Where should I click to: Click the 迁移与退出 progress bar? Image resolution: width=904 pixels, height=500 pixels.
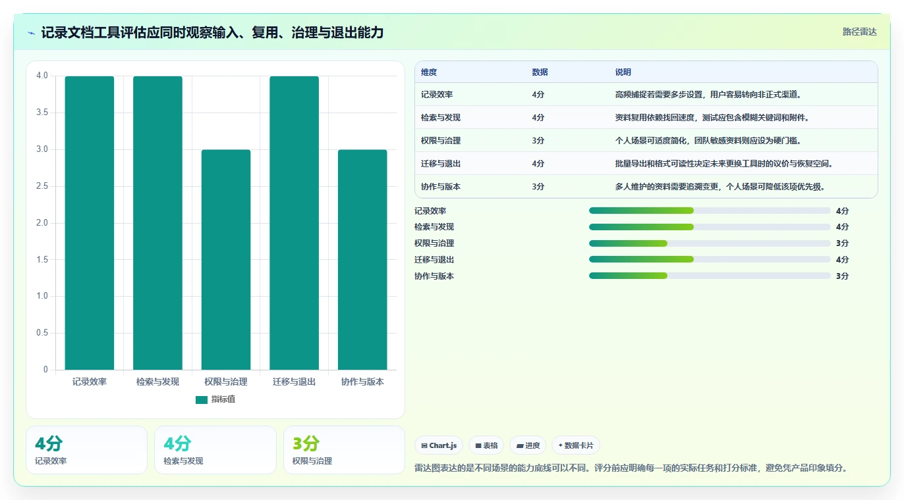click(x=710, y=260)
